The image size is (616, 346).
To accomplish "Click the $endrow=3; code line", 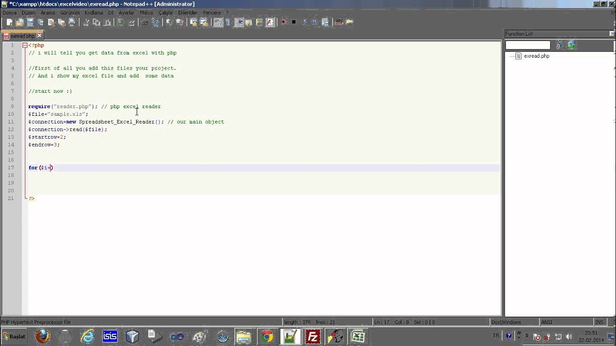I will (44, 145).
